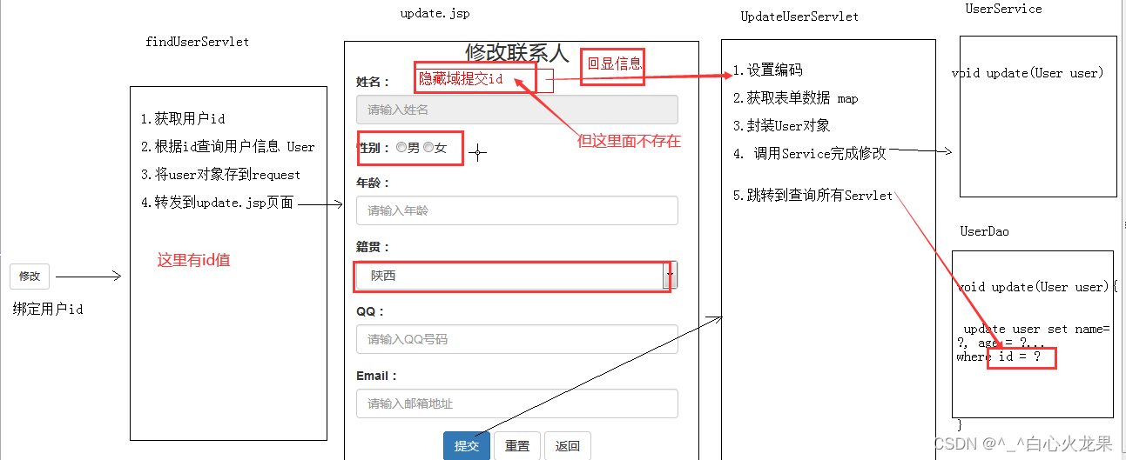Click step 1.设置编码 text
The image size is (1126, 460).
(x=767, y=70)
